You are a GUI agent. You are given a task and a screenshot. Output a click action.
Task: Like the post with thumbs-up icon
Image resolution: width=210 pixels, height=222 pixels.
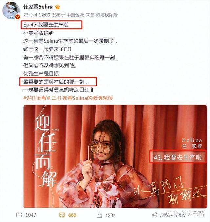coord(99,215)
